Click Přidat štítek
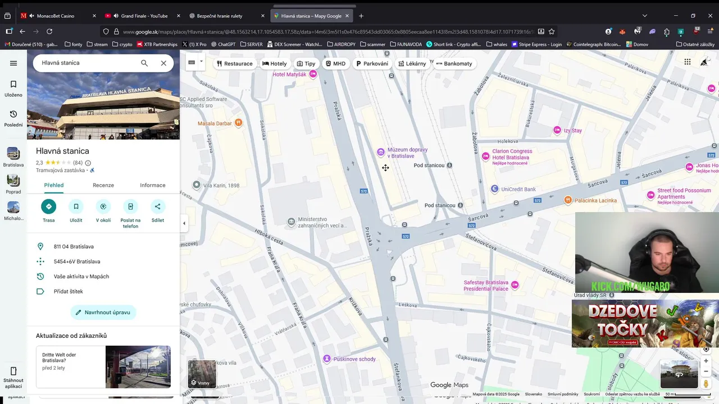Screen dimensions: 719x404 (x=103, y=291)
